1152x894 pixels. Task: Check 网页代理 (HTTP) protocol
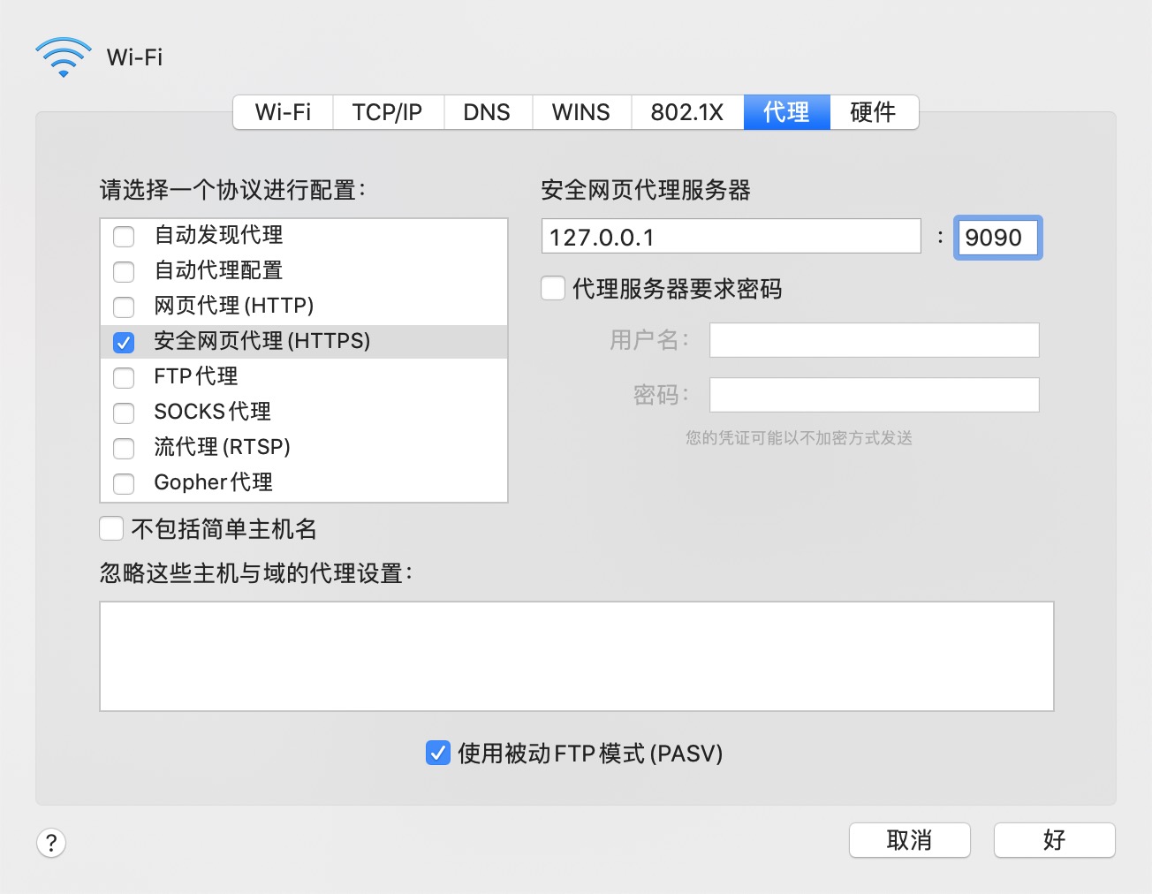[x=124, y=307]
